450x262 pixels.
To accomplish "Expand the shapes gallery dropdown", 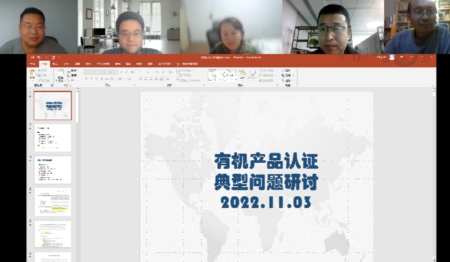I will tap(236, 79).
